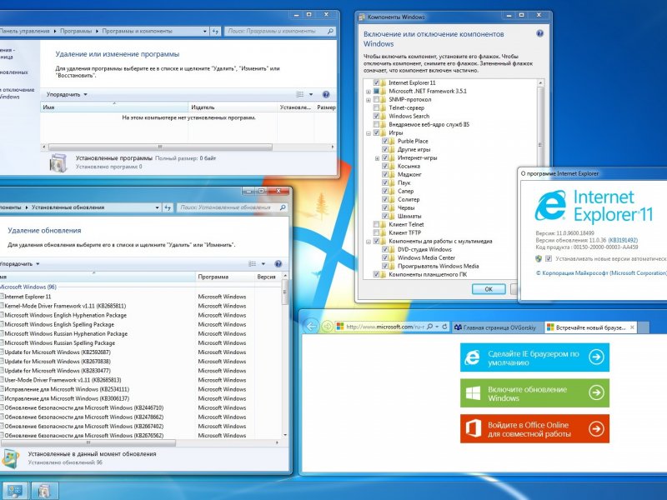Enable the Внедряемое веб-ядро служб IIS checkbox
Image resolution: width=667 pixels, height=500 pixels.
click(376, 124)
